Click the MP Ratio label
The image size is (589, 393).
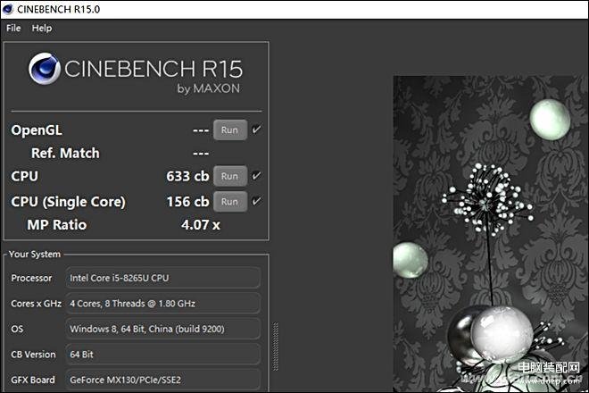point(57,225)
